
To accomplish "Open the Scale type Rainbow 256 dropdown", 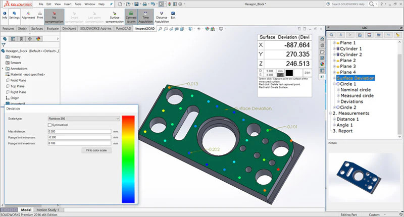I will 84,119.
